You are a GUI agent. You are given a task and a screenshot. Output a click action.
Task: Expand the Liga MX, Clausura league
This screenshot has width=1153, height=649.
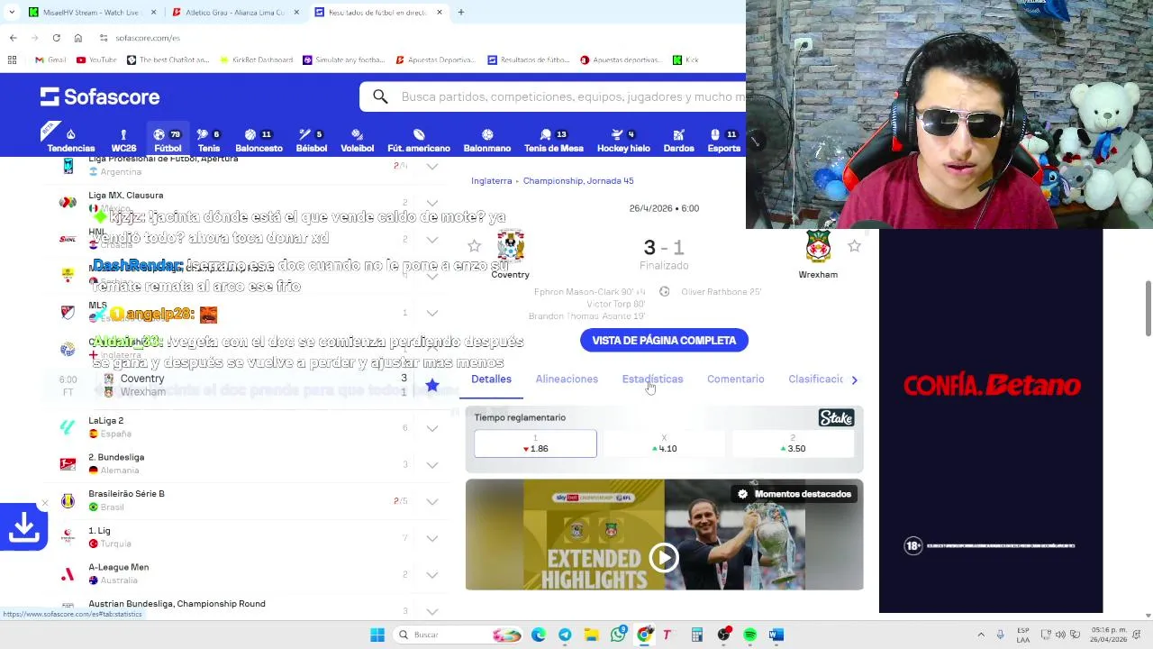point(432,203)
